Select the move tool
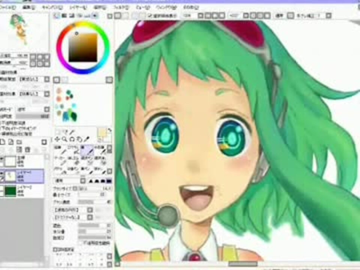Image resolution: width=360 pixels, height=270 pixels. 57,139
